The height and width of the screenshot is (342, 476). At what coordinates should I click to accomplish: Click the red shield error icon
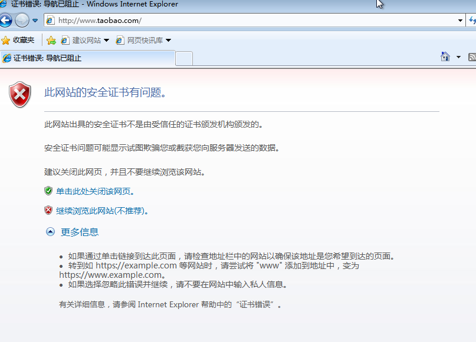tap(20, 94)
